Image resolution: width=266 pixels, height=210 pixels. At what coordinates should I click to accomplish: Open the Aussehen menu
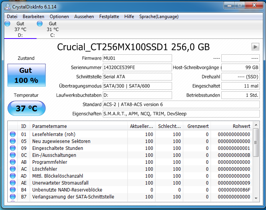84,17
